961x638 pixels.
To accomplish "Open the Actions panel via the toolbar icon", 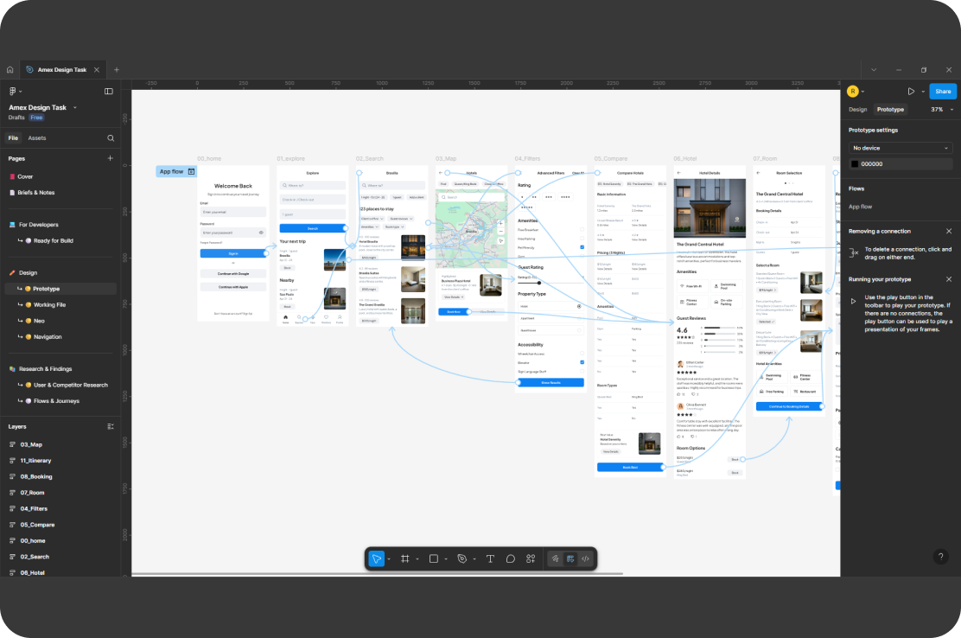I will pyautogui.click(x=531, y=558).
